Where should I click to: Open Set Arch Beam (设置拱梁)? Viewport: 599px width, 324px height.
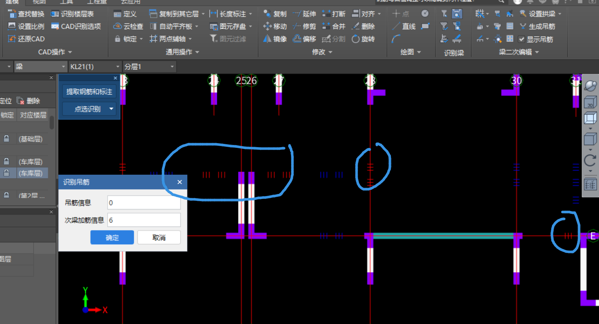(540, 14)
